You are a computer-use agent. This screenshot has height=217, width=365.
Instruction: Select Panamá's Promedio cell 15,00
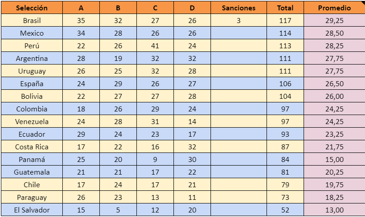[x=334, y=159]
